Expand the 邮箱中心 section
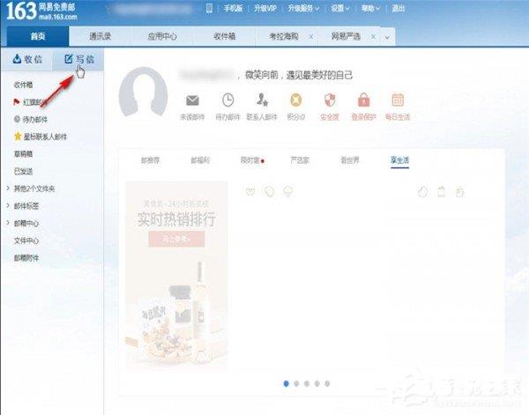529x415 pixels. pyautogui.click(x=8, y=223)
